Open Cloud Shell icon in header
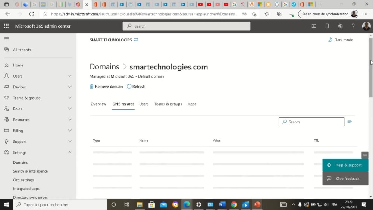373x210 pixels. point(314,26)
